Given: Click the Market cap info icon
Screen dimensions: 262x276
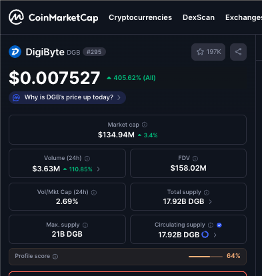Looking at the screenshot, I should point(145,125).
